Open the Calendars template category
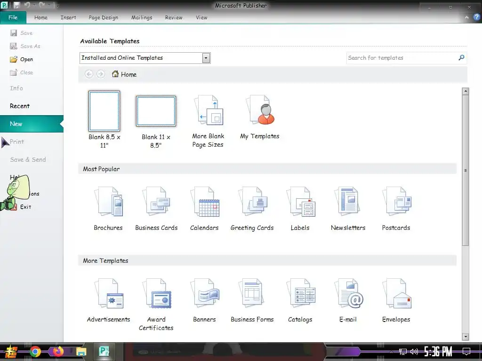The width and height of the screenshot is (482, 361). coord(204,209)
